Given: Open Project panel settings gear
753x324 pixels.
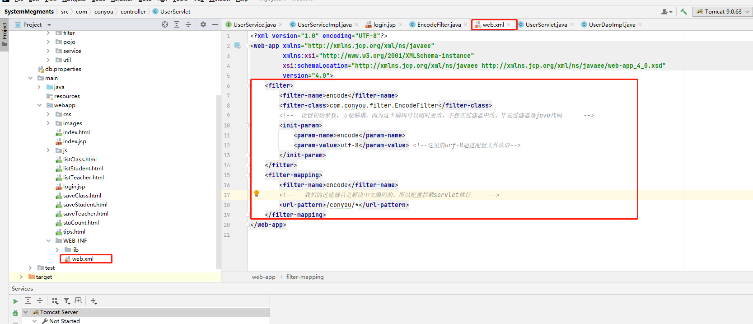Looking at the screenshot, I should tap(203, 24).
